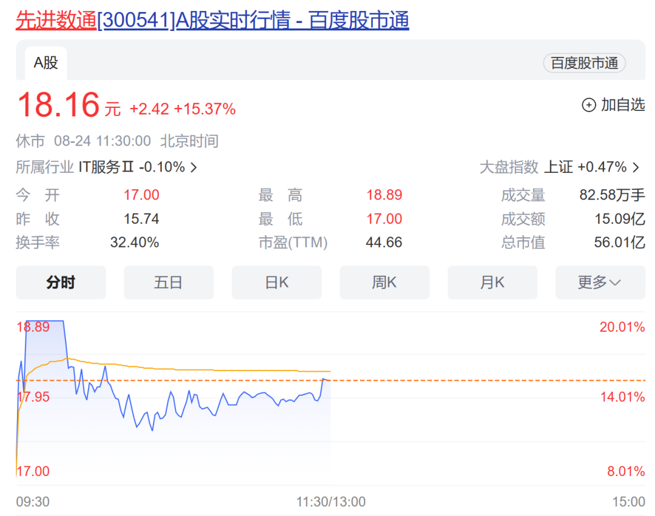This screenshot has height=516, width=655.
Task: Click the 最高 value 18.89
Action: point(384,195)
